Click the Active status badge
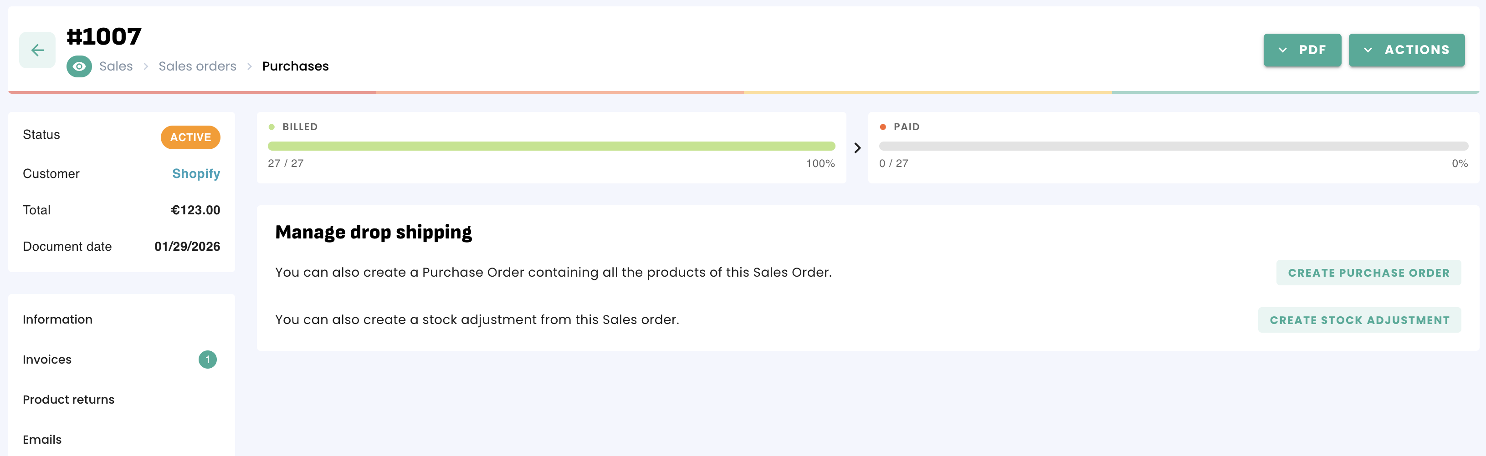Viewport: 1486px width, 456px height. tap(190, 137)
